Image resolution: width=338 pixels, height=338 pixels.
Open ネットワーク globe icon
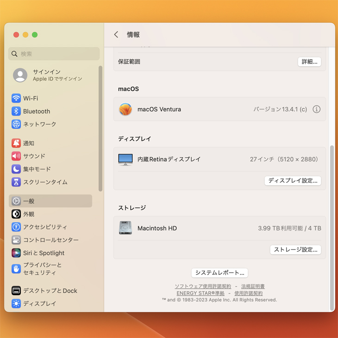(16, 124)
